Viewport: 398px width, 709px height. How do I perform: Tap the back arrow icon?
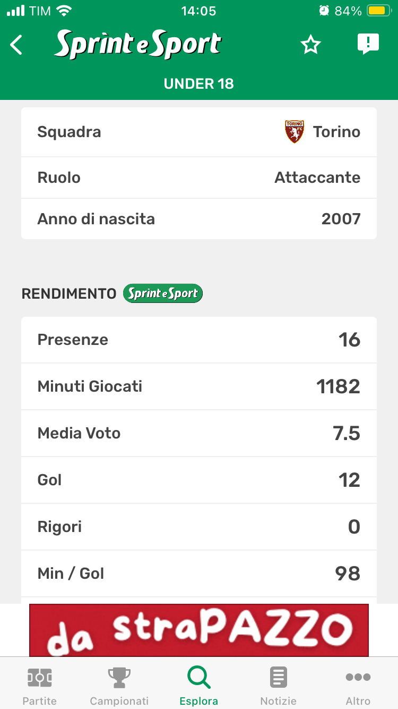17,45
